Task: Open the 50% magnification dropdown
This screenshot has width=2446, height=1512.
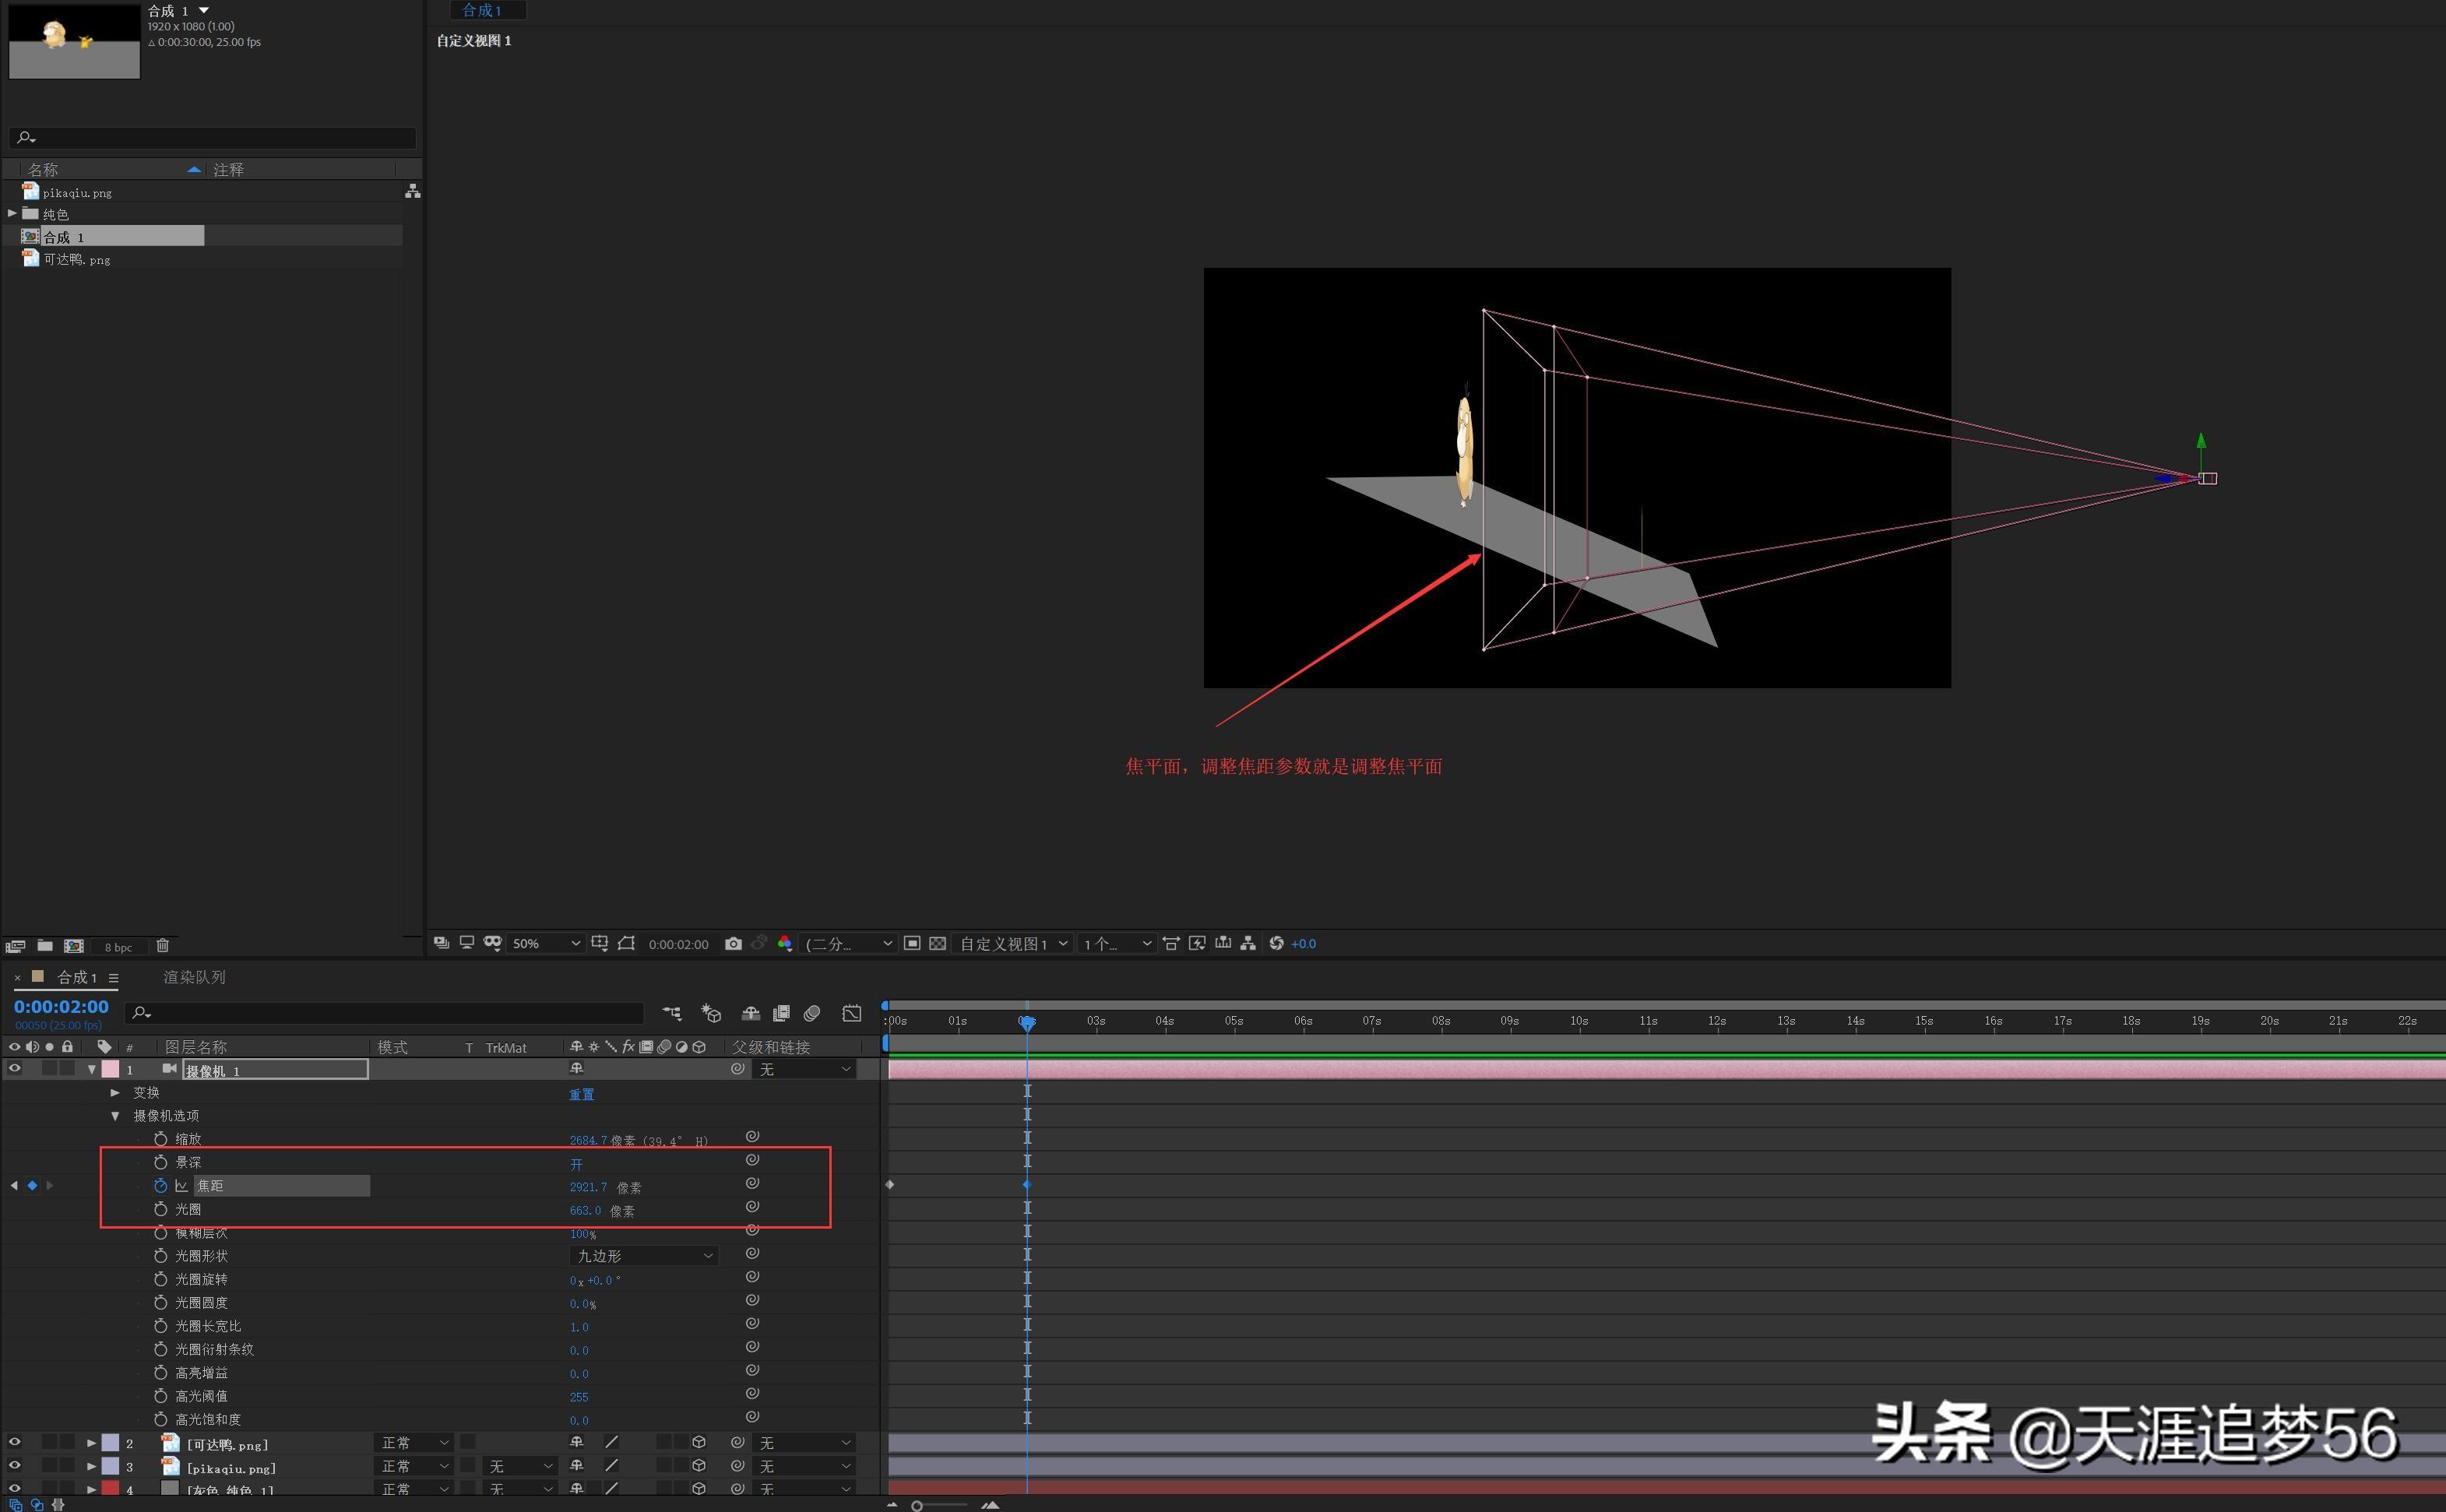Action: point(545,943)
